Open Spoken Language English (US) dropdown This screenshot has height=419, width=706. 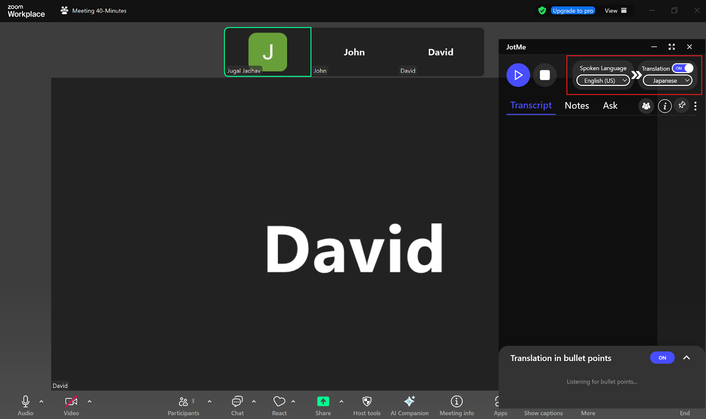click(x=603, y=80)
